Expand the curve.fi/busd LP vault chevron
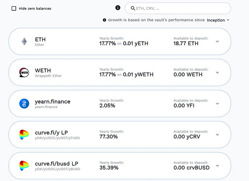249x181 pixels. pyautogui.click(x=217, y=166)
